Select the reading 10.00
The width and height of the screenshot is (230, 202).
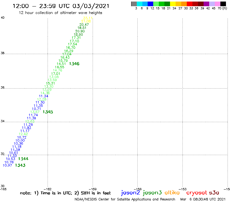pos(20,140)
